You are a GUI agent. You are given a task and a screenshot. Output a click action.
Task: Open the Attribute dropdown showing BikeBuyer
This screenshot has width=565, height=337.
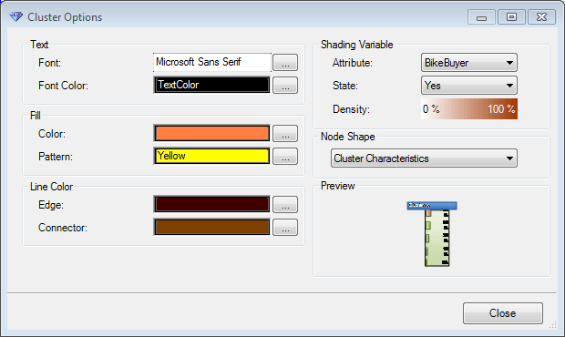pyautogui.click(x=469, y=63)
